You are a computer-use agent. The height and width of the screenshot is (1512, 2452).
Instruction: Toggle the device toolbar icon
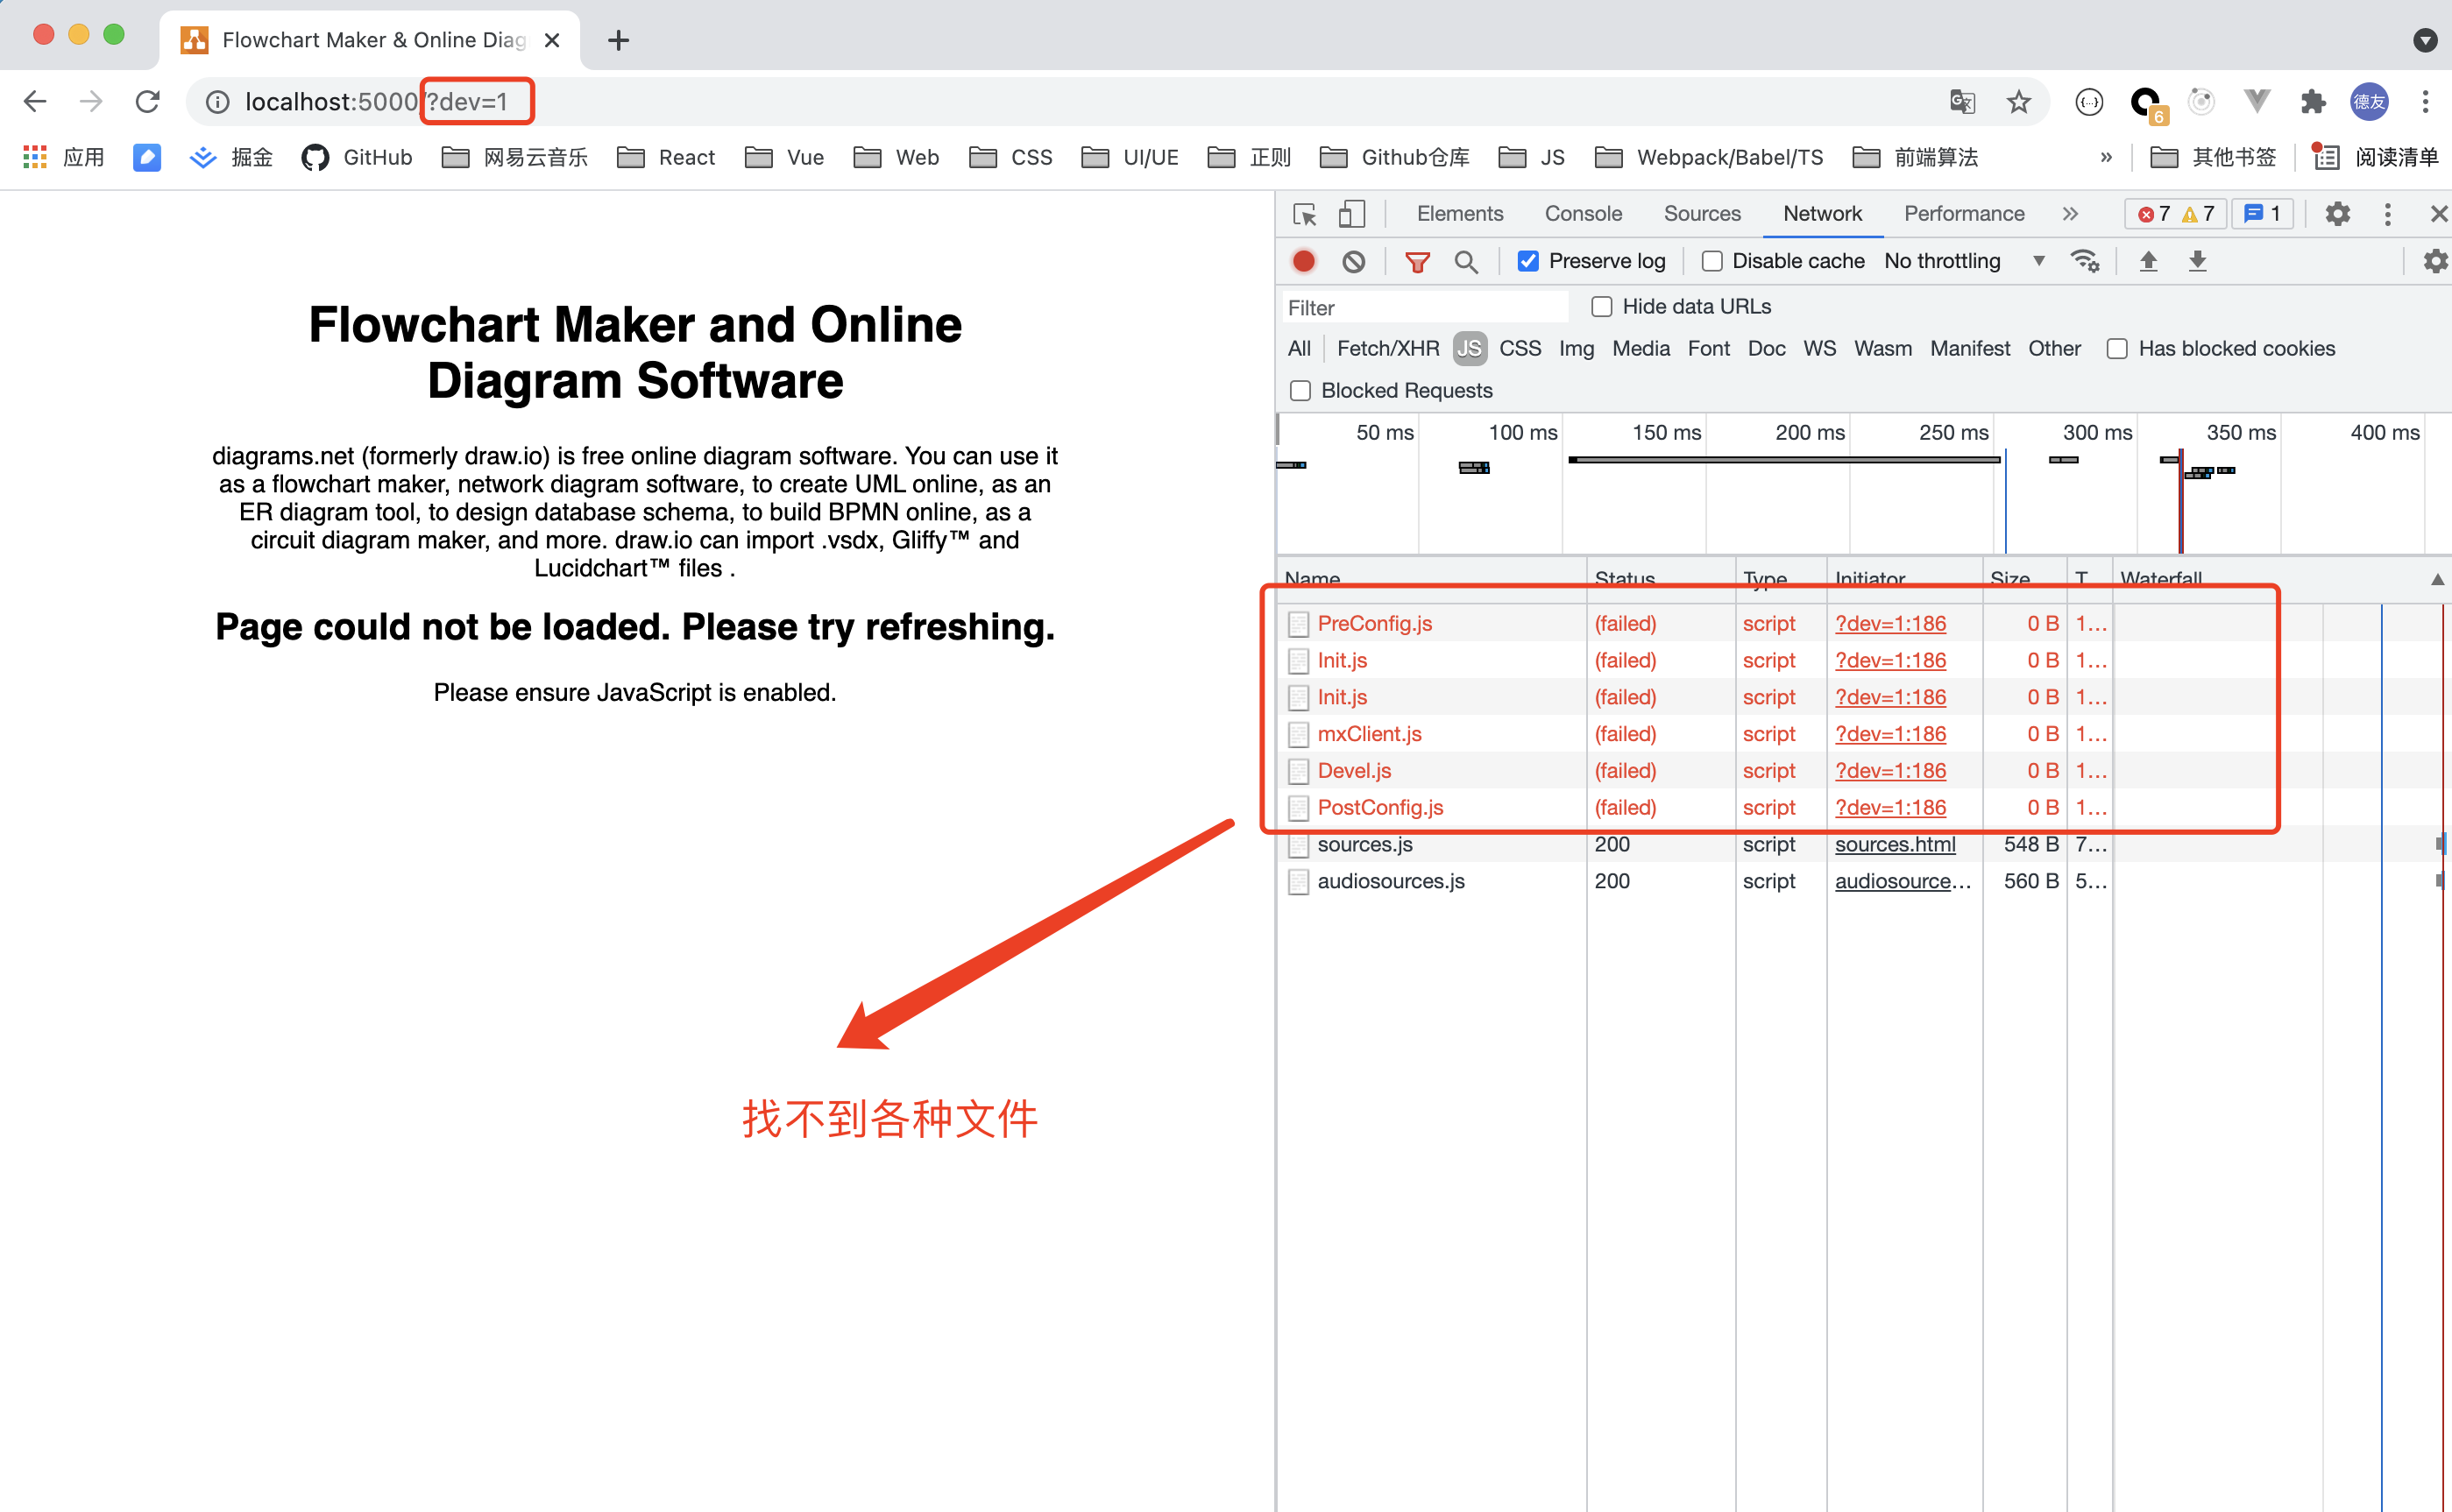(1351, 214)
